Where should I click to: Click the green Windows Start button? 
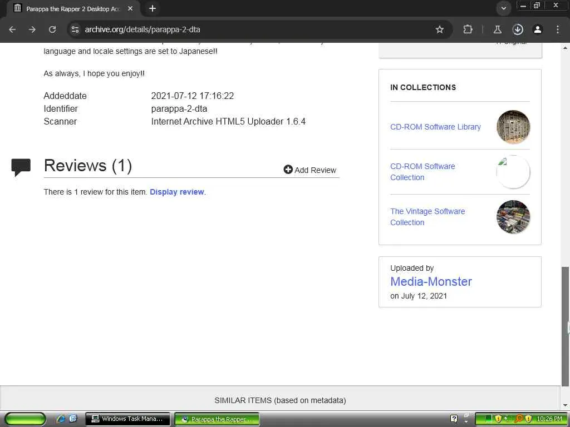pyautogui.click(x=25, y=419)
